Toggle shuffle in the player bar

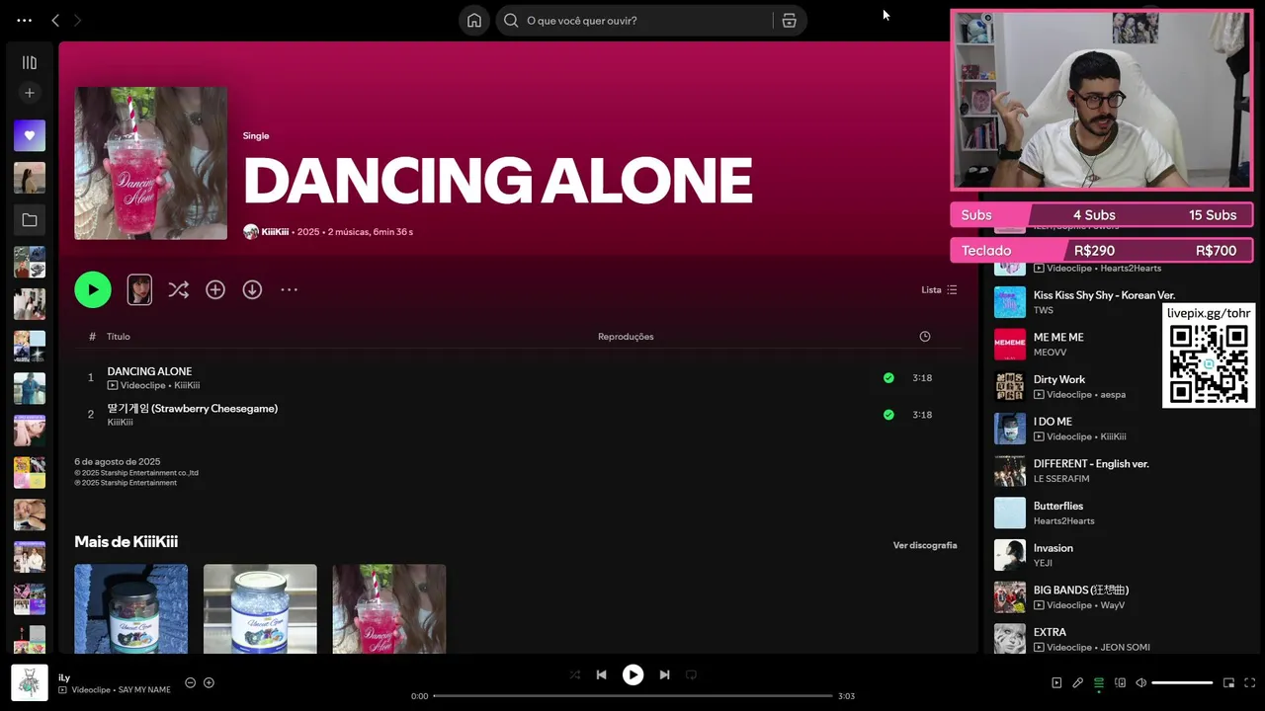point(575,674)
